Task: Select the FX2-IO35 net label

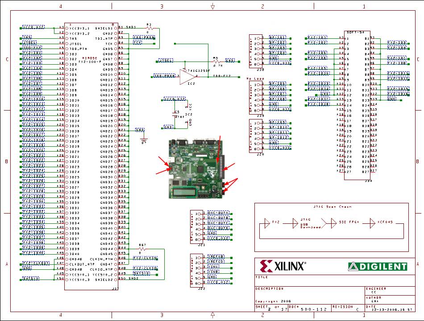Action: point(33,227)
